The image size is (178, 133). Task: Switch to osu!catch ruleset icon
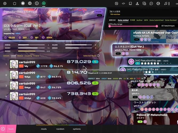(37, 3)
